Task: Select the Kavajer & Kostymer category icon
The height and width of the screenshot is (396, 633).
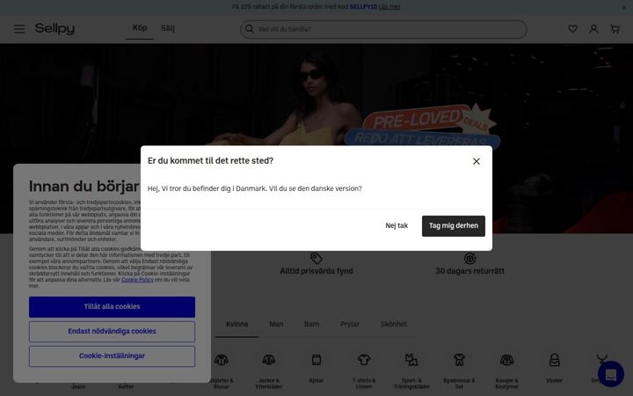Action: point(506,360)
